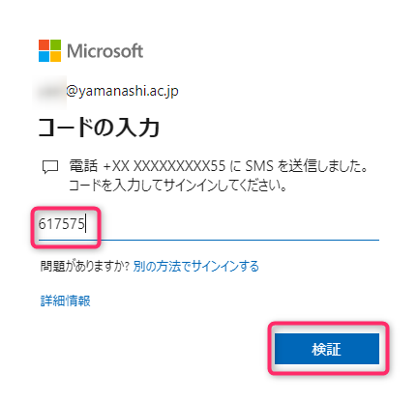Image resolution: width=417 pixels, height=401 pixels.
Task: Click the blurred username before @yamanashi.ac.jp
Action: (50, 92)
